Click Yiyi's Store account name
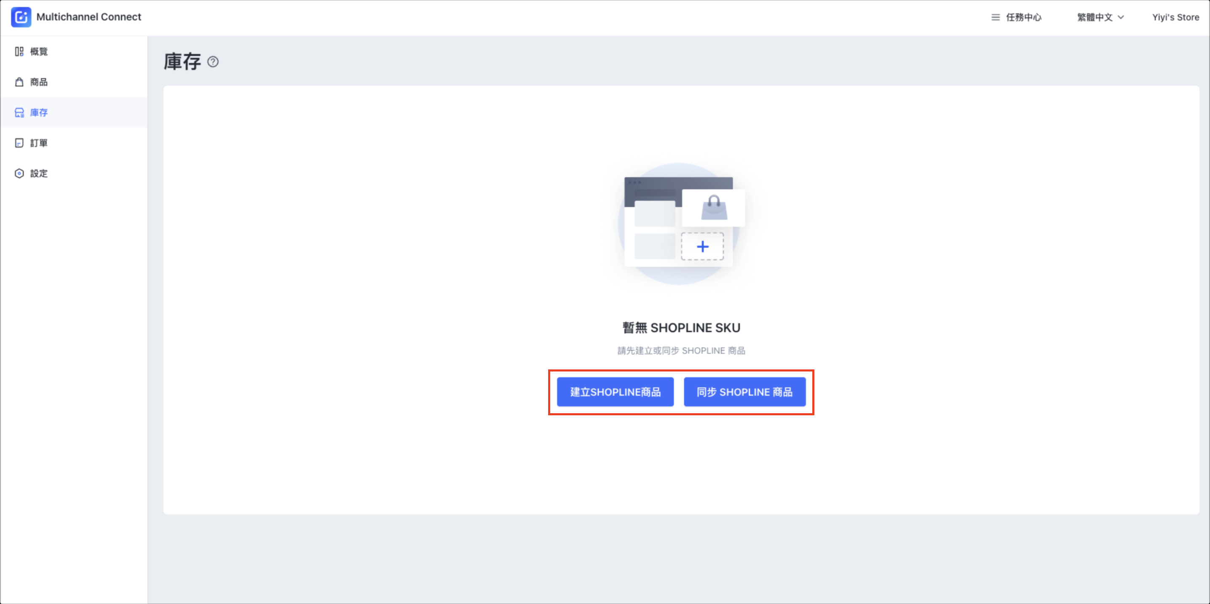 coord(1175,17)
